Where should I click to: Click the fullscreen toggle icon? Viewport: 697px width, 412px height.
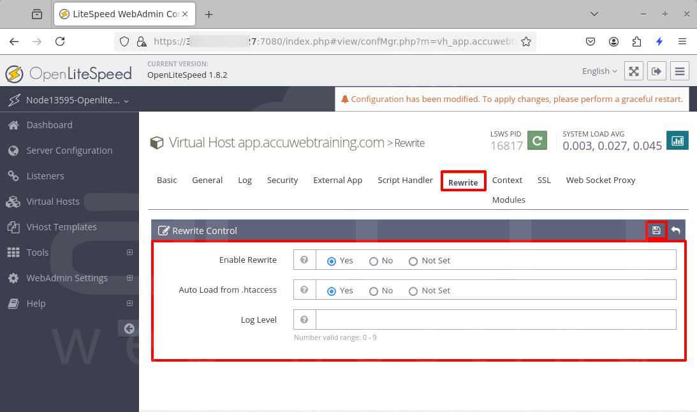pyautogui.click(x=634, y=71)
